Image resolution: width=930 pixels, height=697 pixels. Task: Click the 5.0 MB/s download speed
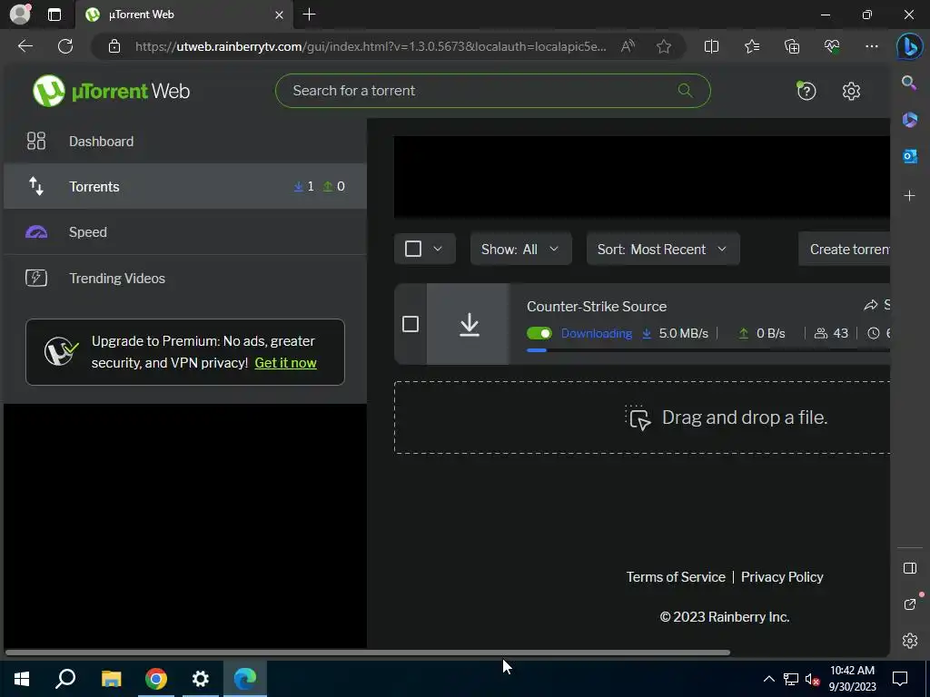683,333
